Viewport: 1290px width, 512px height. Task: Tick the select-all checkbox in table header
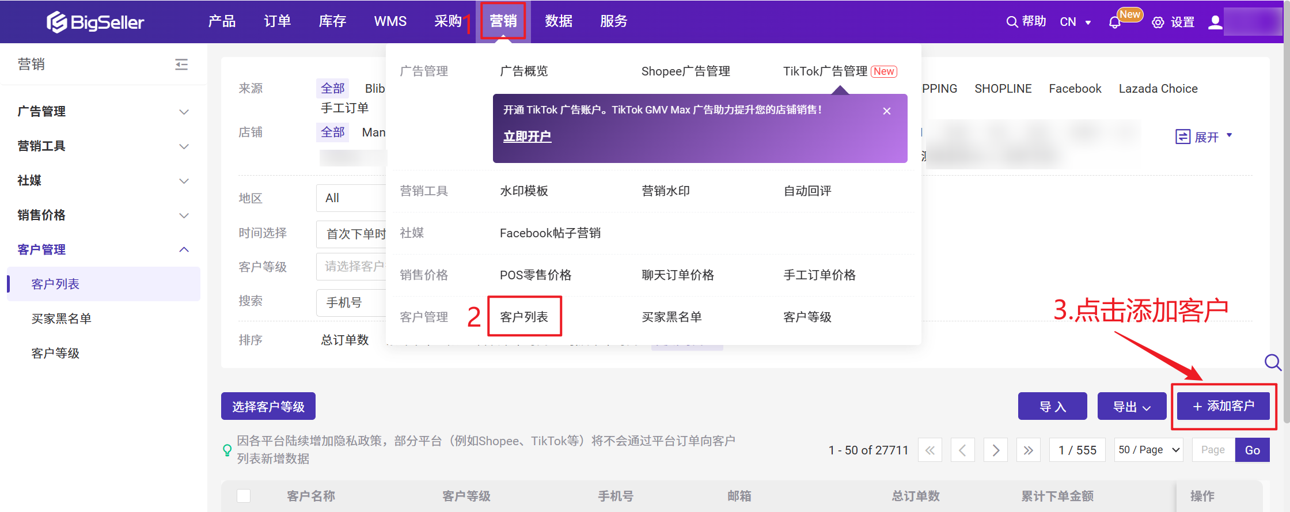coord(244,496)
